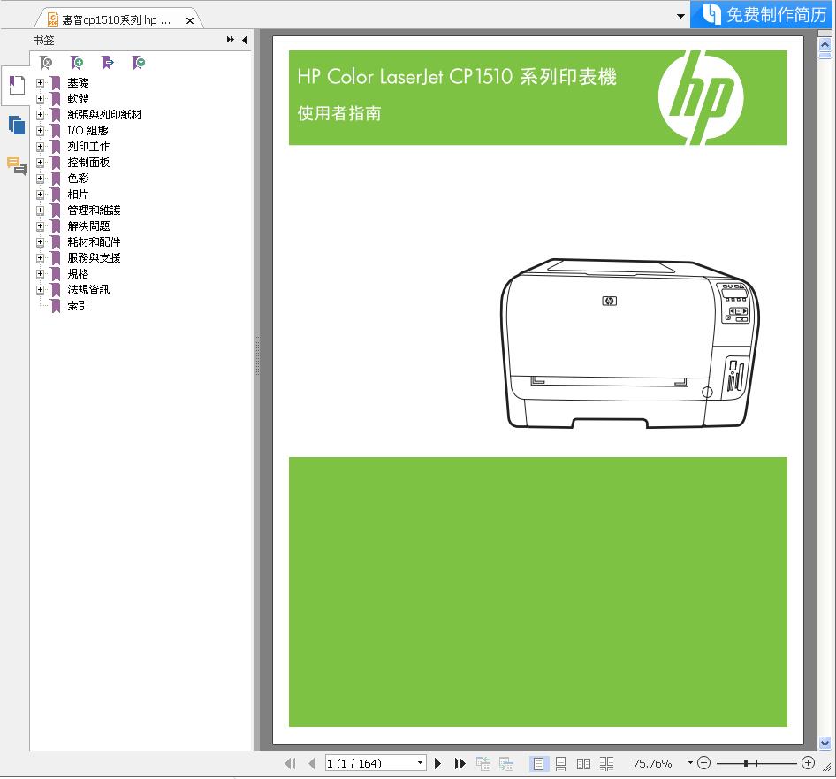Open the bookmarks panel sidebar icon
The width and height of the screenshot is (836, 779).
(x=17, y=86)
